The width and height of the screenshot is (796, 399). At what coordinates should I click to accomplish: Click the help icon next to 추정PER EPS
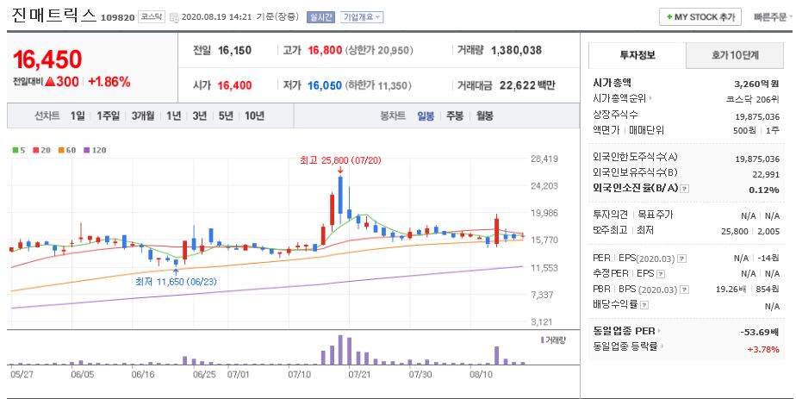click(661, 274)
